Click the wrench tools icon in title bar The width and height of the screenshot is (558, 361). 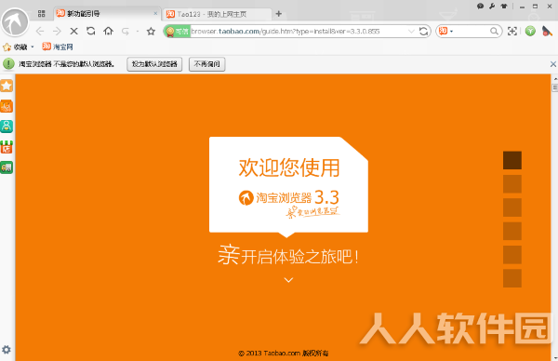tap(492, 7)
